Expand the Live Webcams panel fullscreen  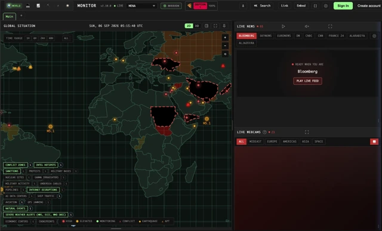coord(307,132)
